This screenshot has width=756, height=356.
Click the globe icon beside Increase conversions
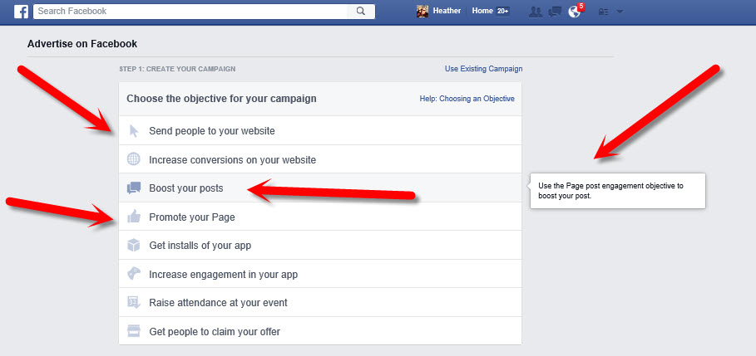pyautogui.click(x=134, y=159)
